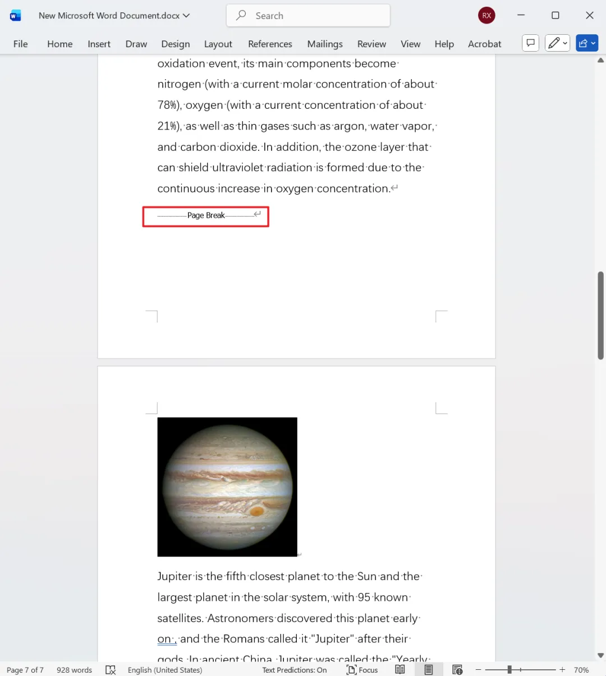Open the Comments pane icon
606x676 pixels.
(x=531, y=43)
